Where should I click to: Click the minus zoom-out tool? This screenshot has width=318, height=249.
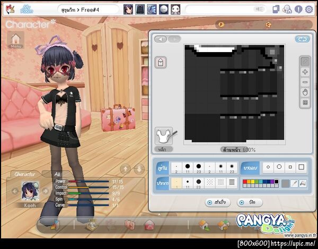click(x=305, y=82)
